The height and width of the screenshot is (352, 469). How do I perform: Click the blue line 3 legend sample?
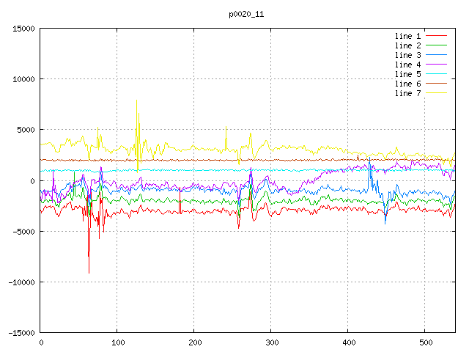pyautogui.click(x=437, y=55)
